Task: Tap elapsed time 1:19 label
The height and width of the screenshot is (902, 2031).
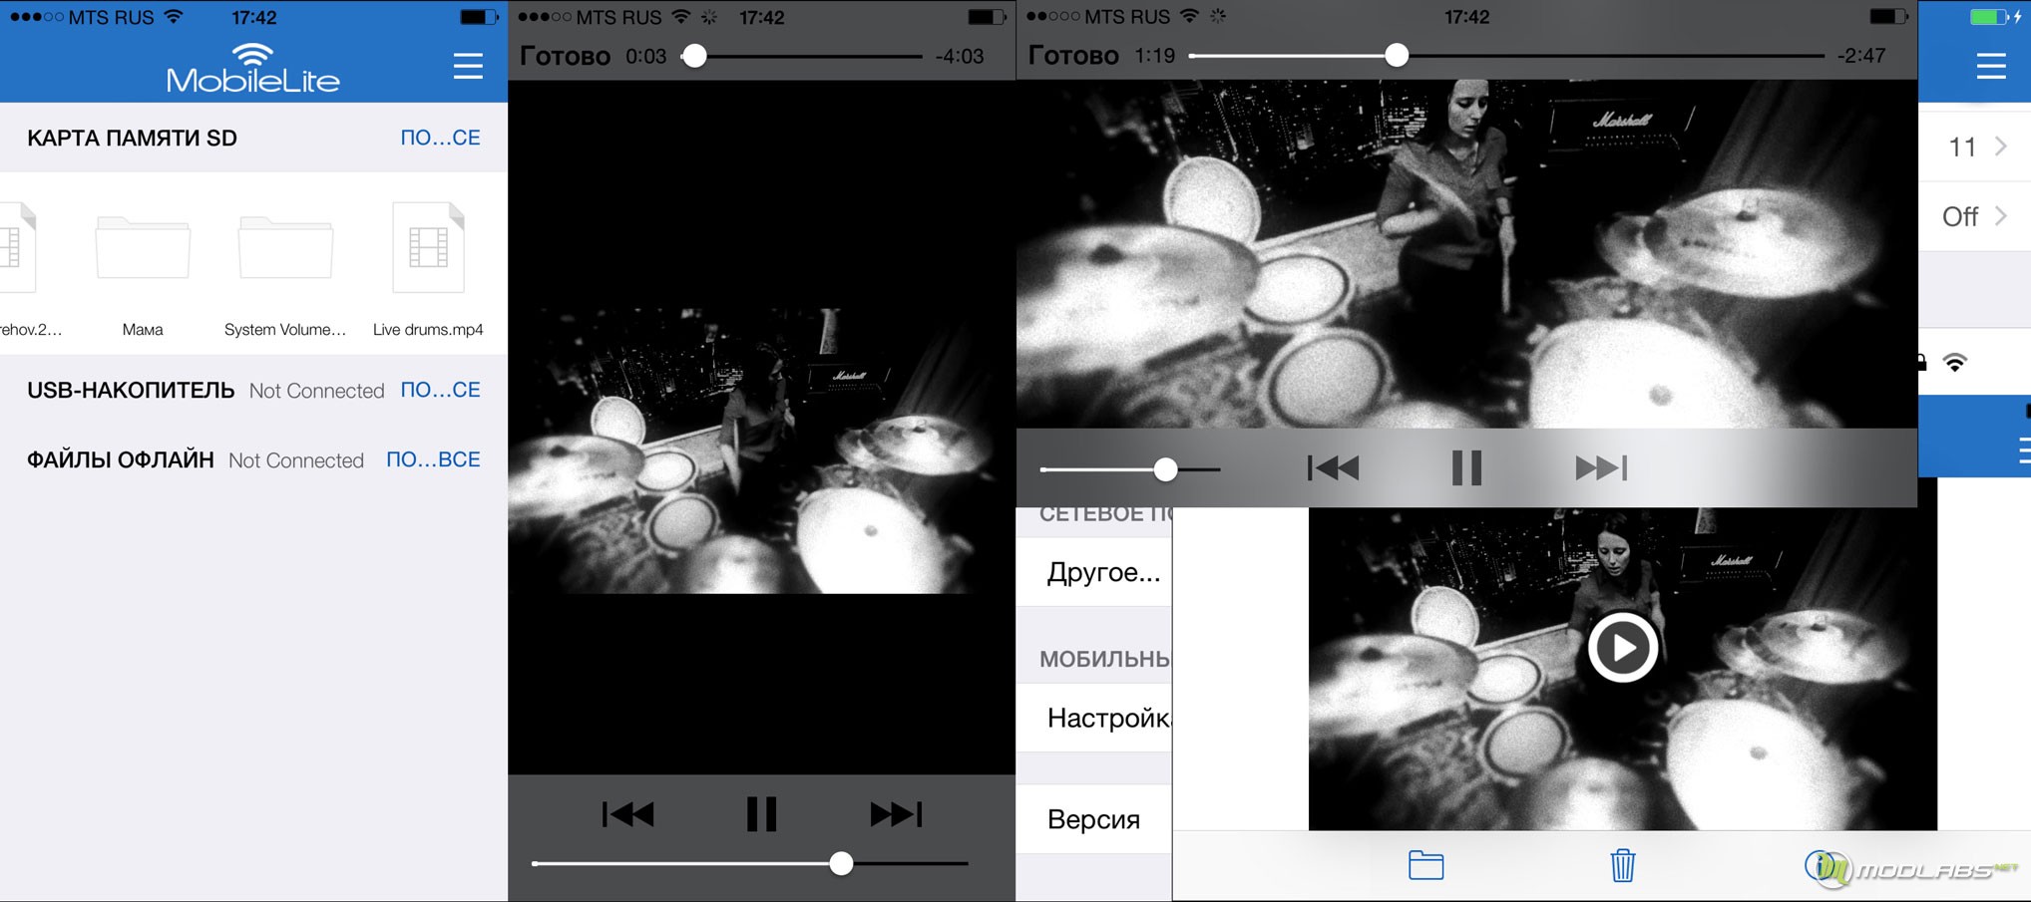Action: [1155, 55]
